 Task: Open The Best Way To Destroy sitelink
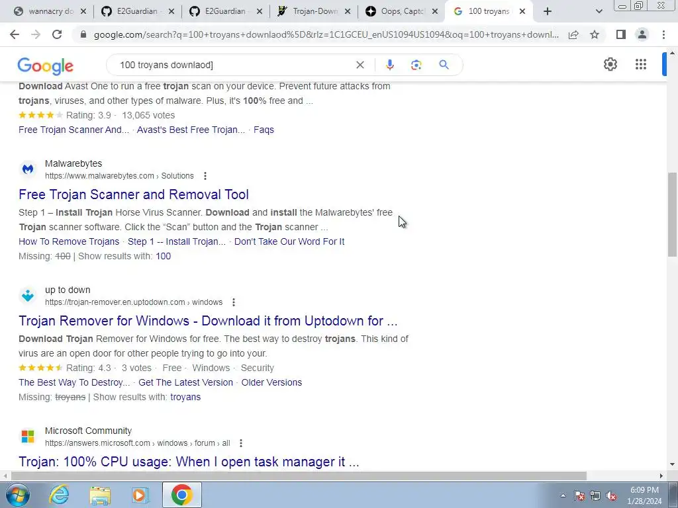tap(74, 382)
